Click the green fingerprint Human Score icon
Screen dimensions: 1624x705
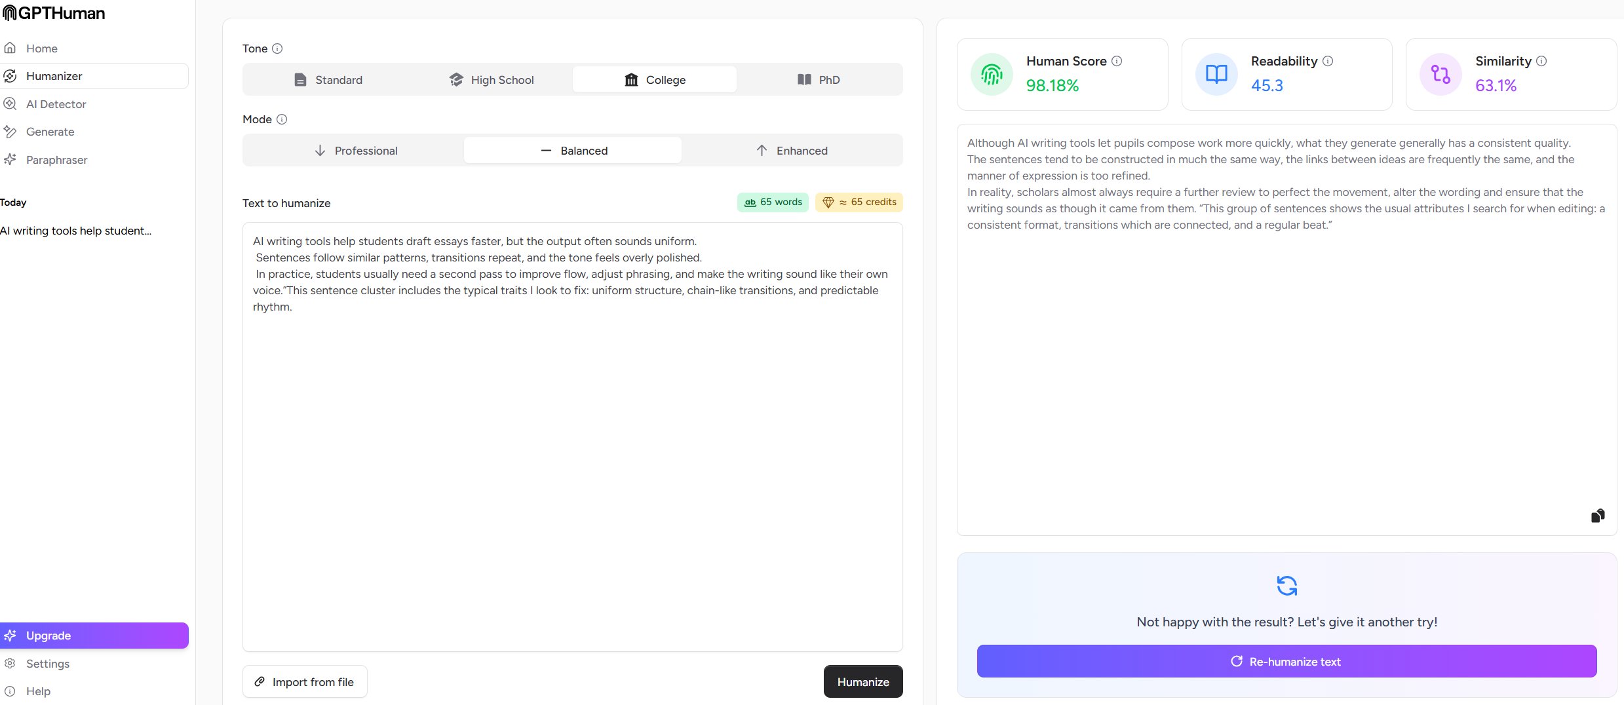point(992,75)
